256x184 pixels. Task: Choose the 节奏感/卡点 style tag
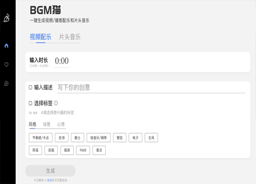(41, 138)
